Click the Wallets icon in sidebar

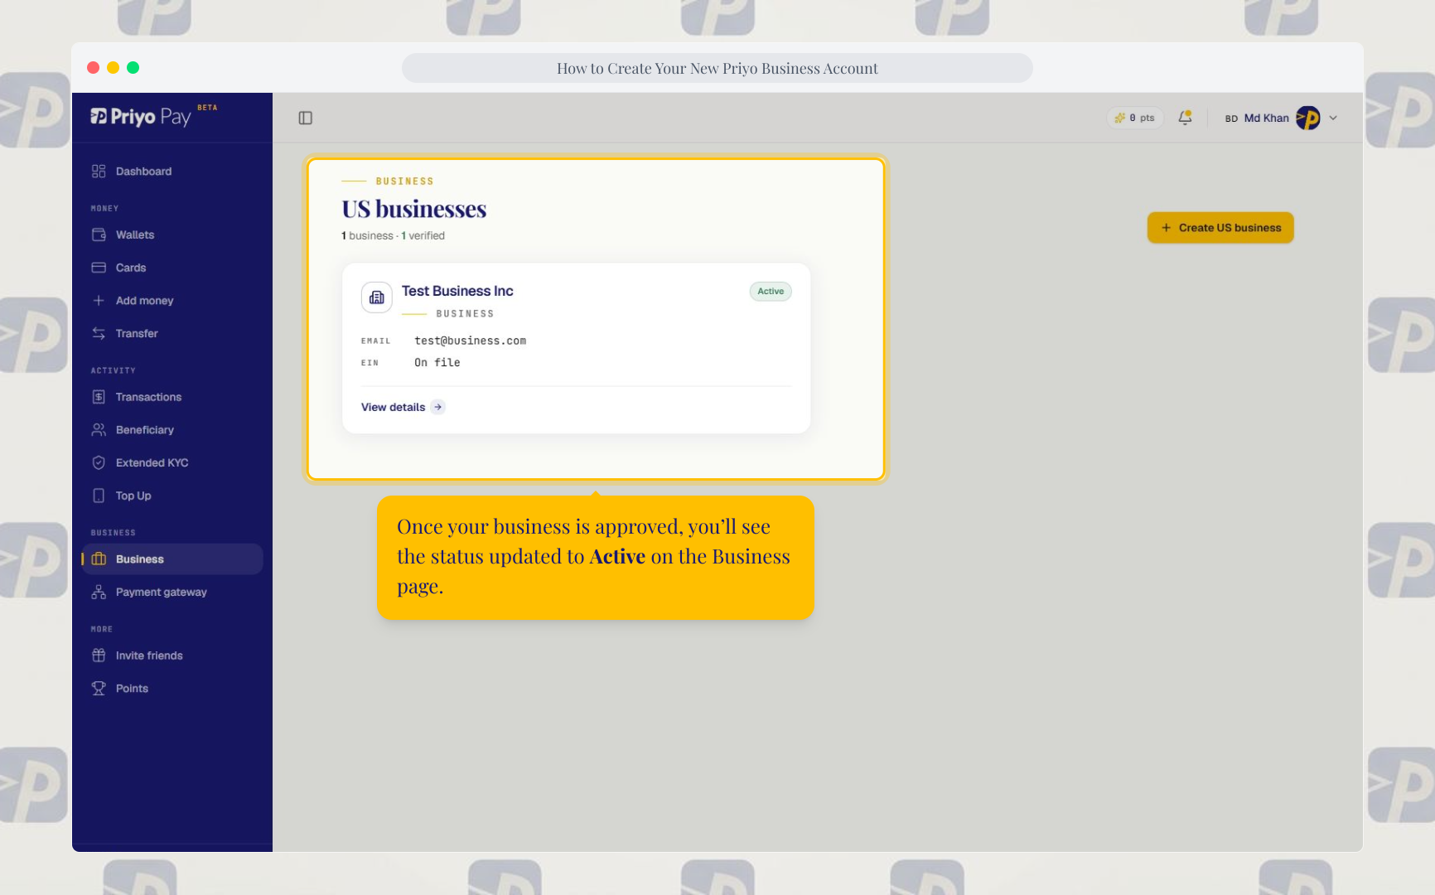click(x=99, y=235)
